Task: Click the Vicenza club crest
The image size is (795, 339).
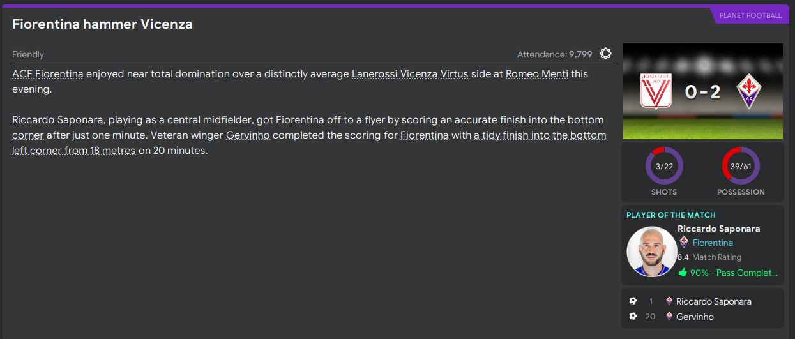Action: coord(655,91)
